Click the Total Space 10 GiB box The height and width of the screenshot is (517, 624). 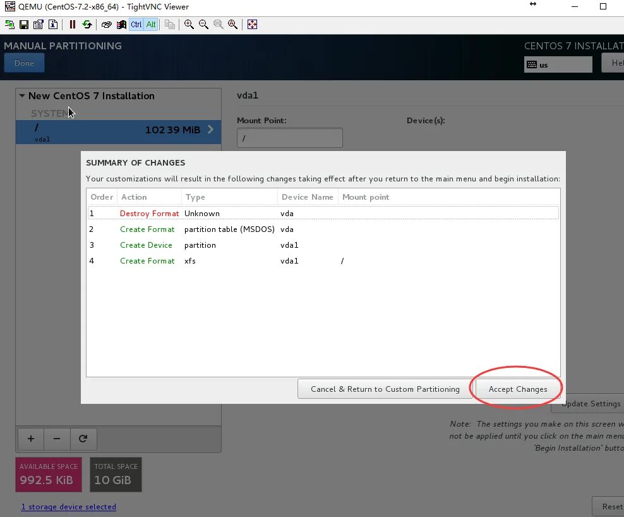116,475
